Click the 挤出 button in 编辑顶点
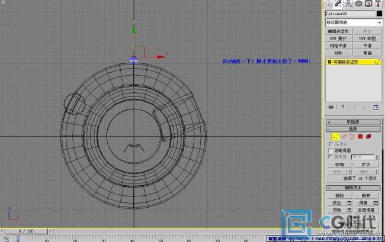The image size is (385, 242). pos(336,203)
